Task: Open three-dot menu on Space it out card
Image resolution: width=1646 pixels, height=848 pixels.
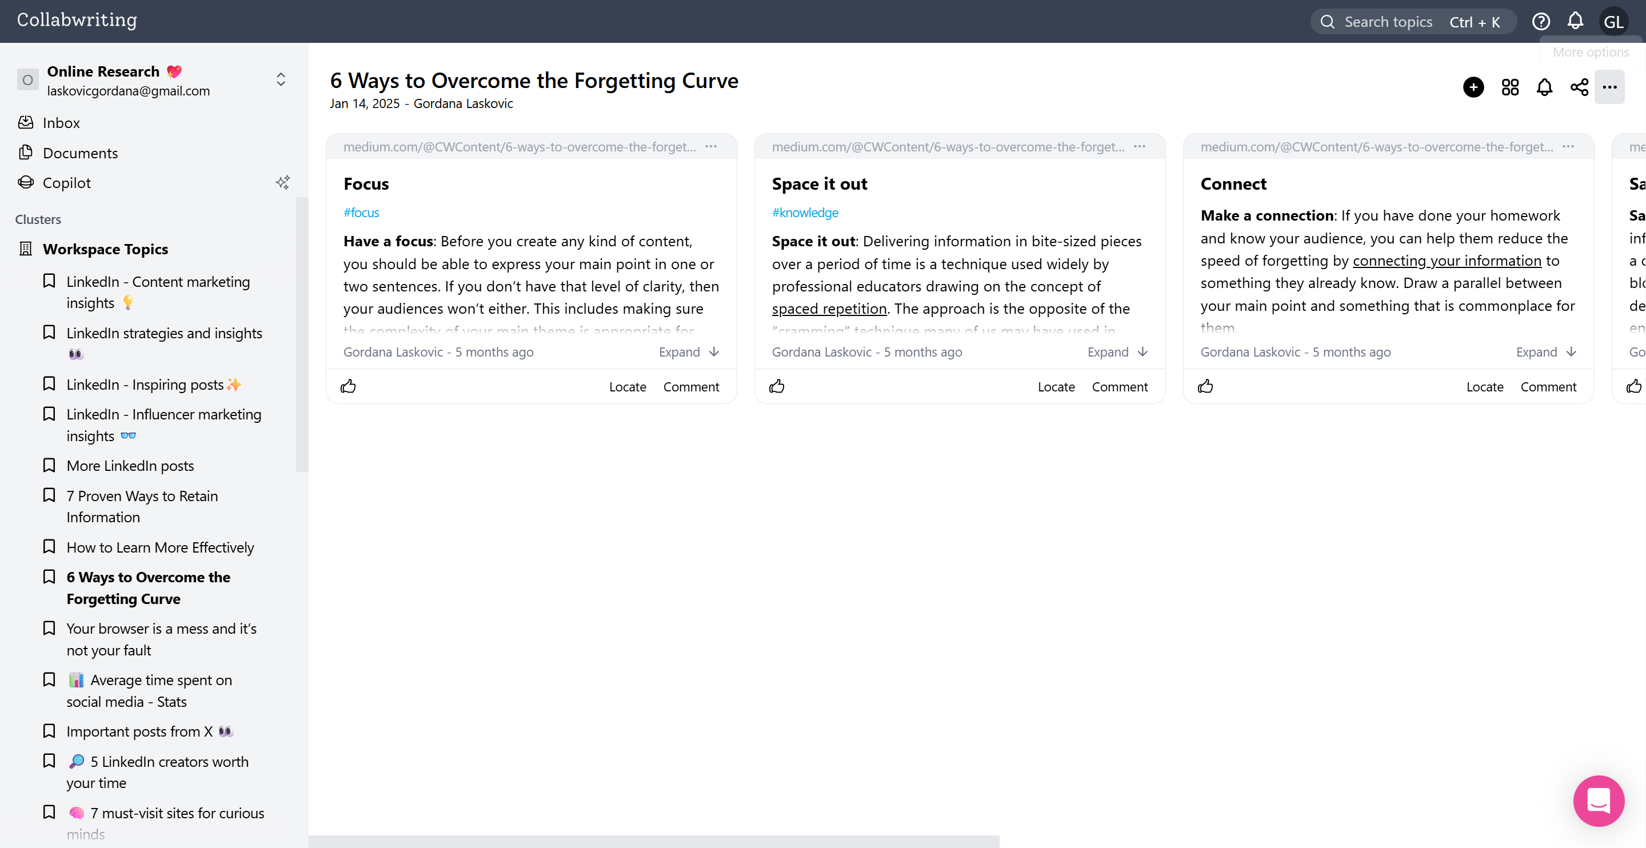Action: pos(1140,147)
